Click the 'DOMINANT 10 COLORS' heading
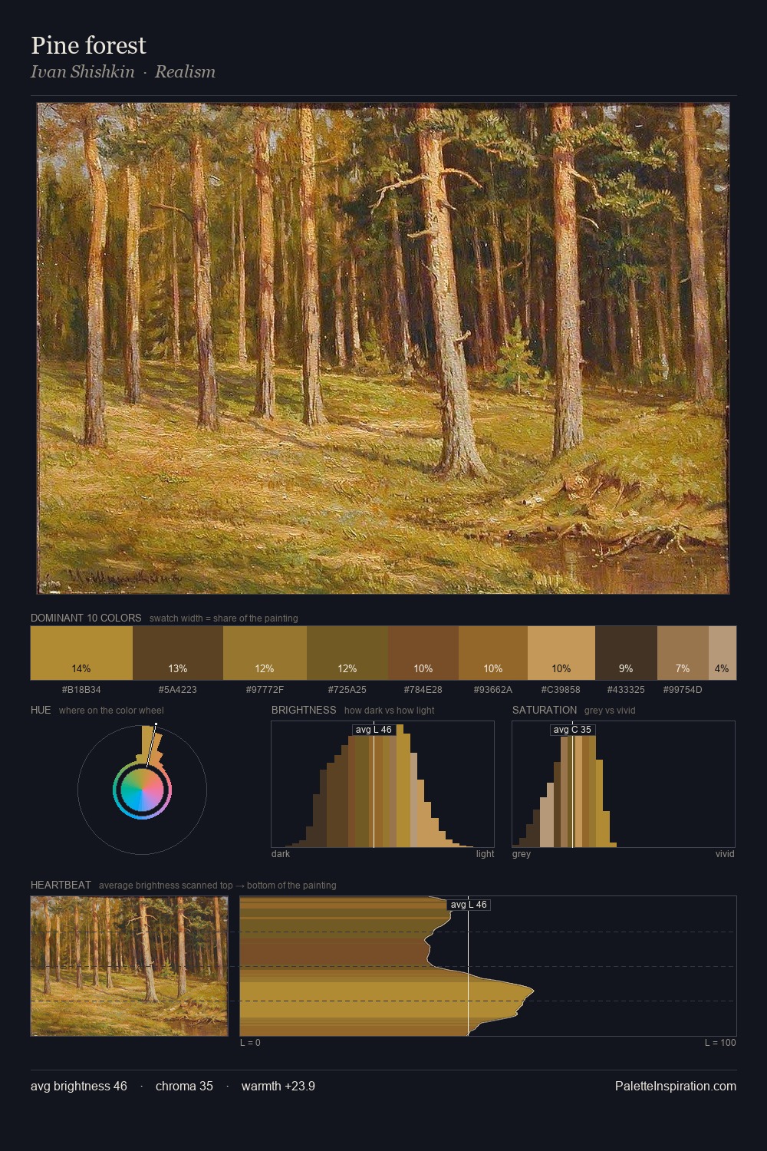The width and height of the screenshot is (767, 1151). coord(86,618)
